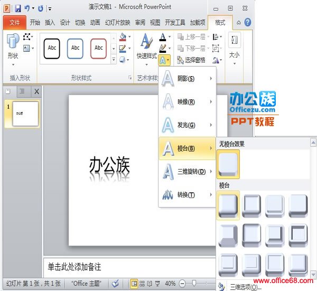Click the blue outline Abc shape style

[75, 49]
